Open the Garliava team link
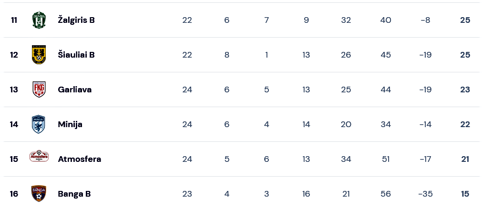Image resolution: width=482 pixels, height=219 pixels. pos(75,90)
